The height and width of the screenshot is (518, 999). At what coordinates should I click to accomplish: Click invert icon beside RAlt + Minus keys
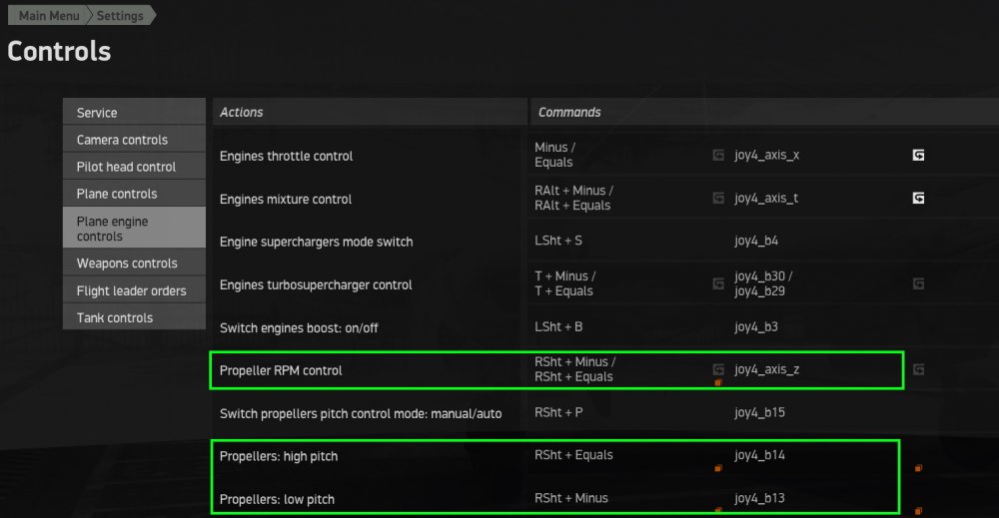tap(718, 199)
